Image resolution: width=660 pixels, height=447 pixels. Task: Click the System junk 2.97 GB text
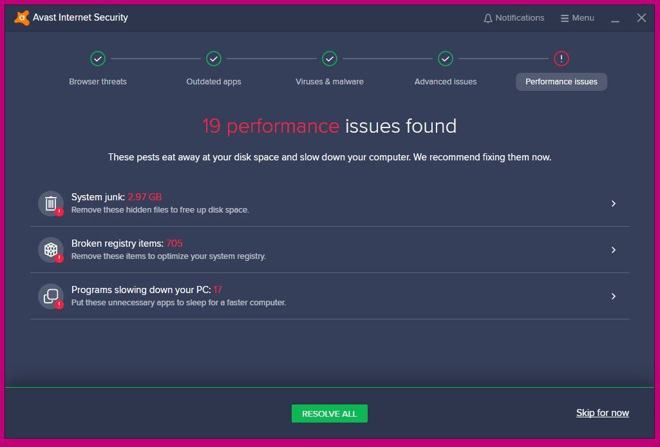(117, 197)
